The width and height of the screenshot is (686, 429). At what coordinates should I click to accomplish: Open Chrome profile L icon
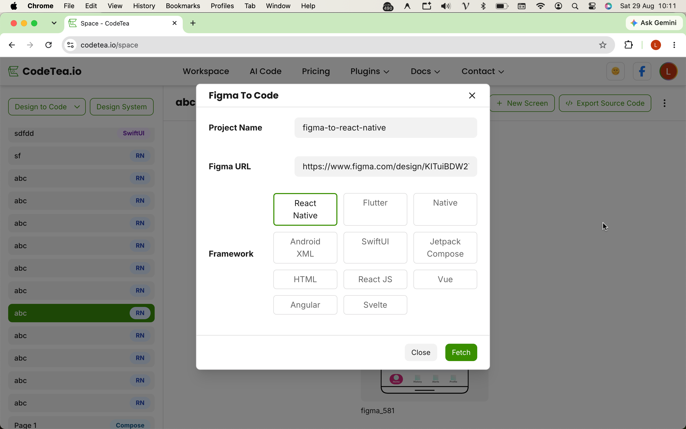(656, 45)
